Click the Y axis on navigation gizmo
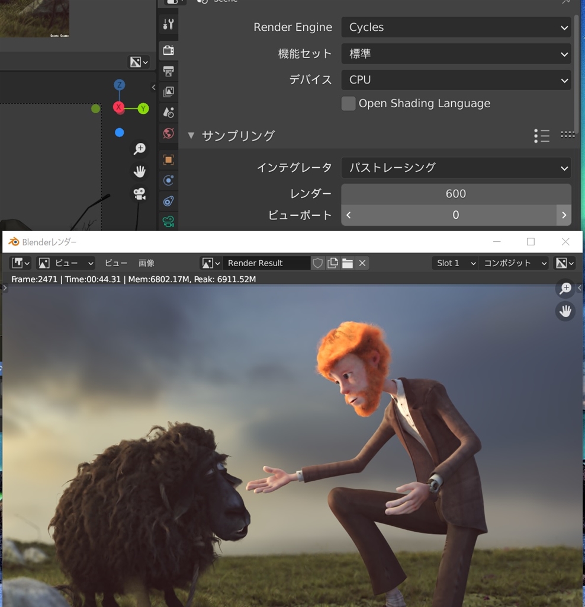Image resolution: width=585 pixels, height=607 pixels. point(143,108)
